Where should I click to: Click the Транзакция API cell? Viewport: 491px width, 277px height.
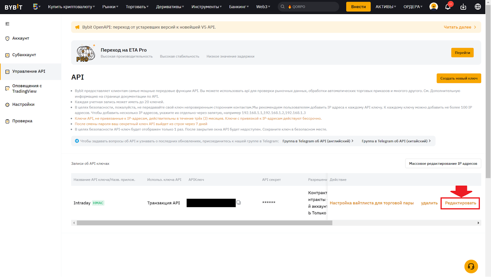tap(164, 203)
